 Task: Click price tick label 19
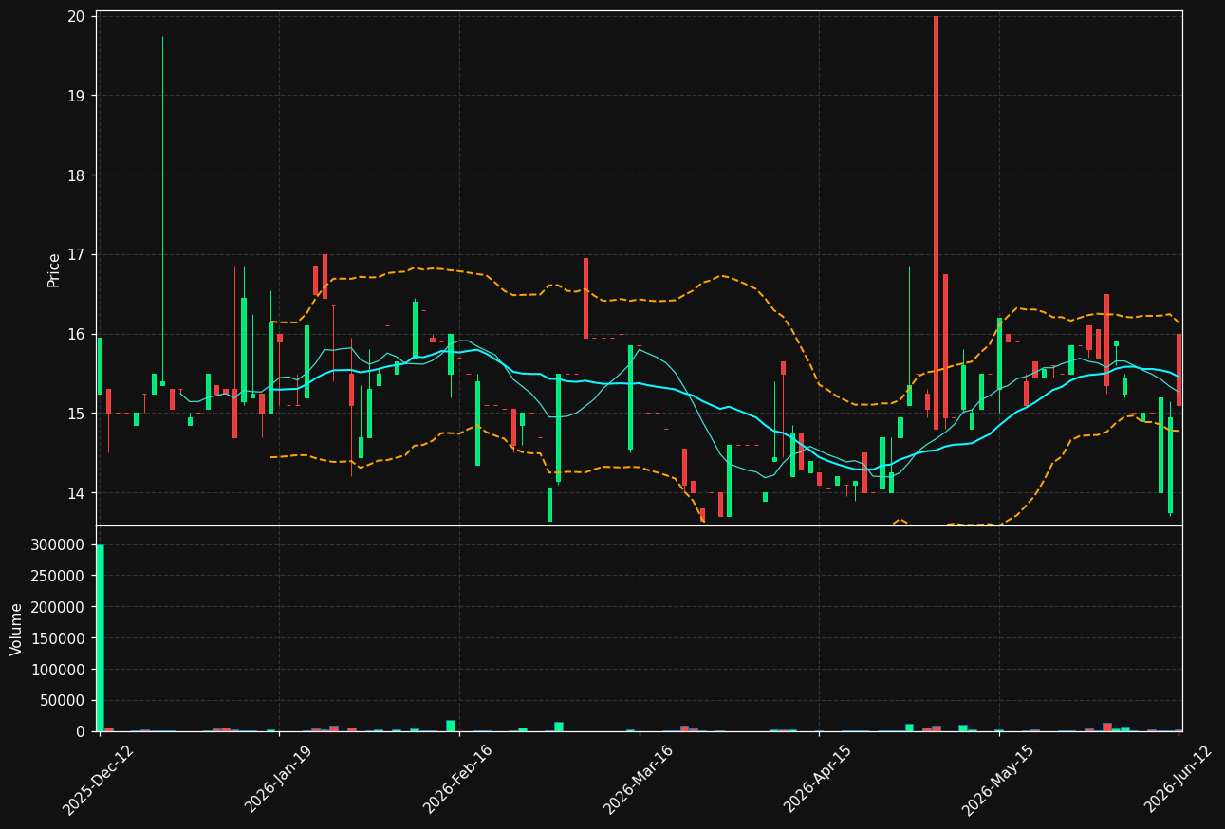(x=76, y=96)
